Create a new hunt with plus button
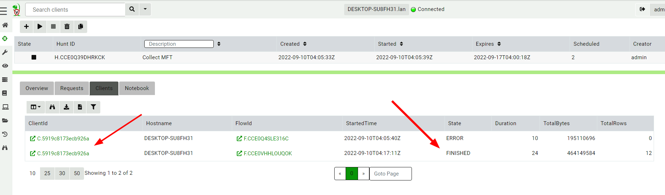 26,27
